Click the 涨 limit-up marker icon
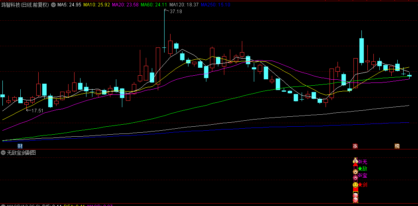Screen dimensions: 418x206 coord(355,146)
